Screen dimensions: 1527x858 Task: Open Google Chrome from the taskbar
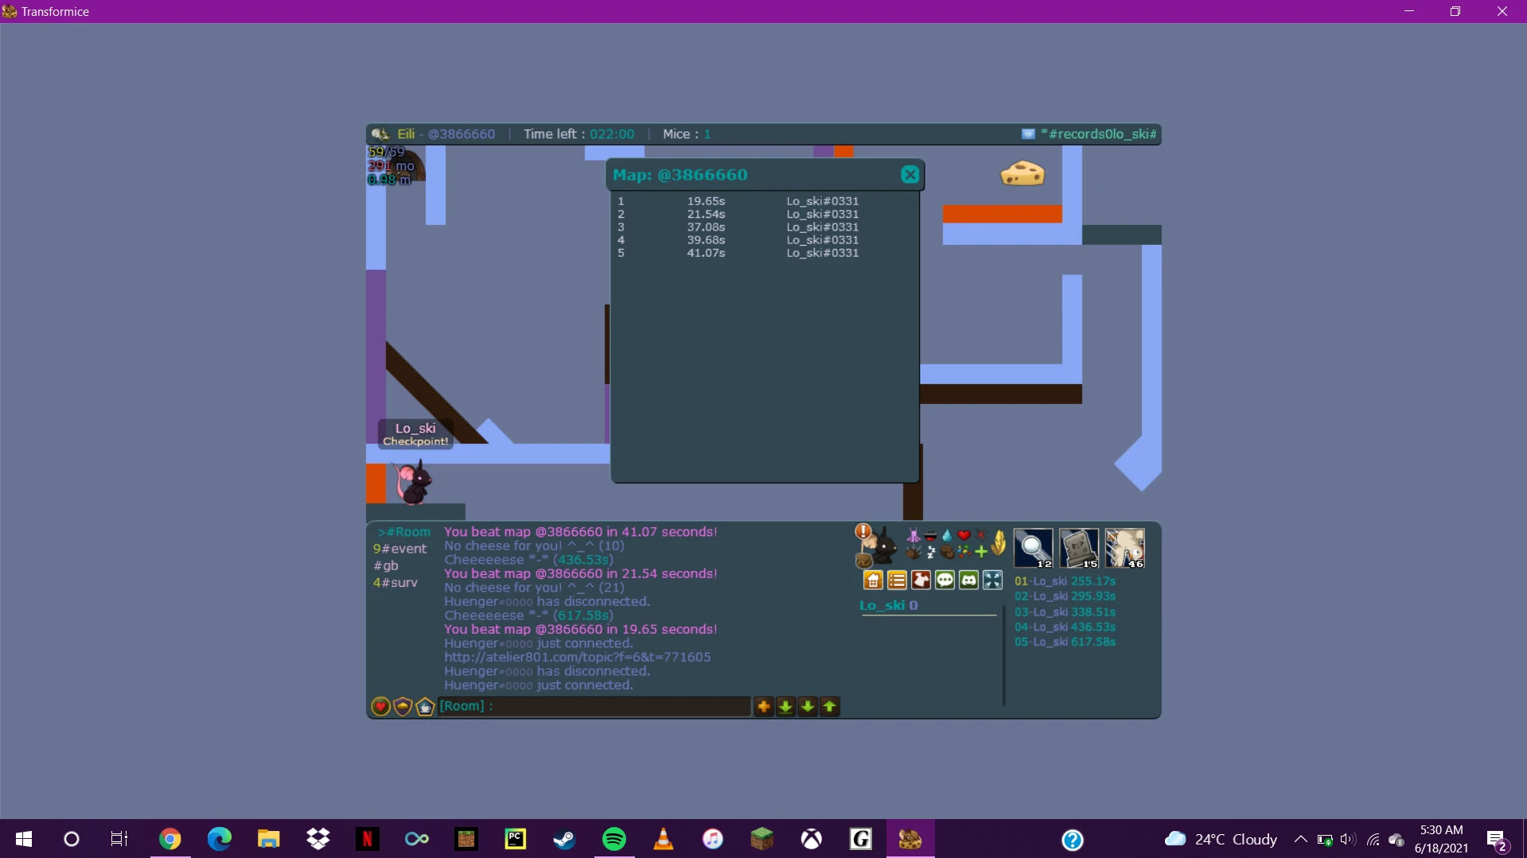[x=170, y=839]
